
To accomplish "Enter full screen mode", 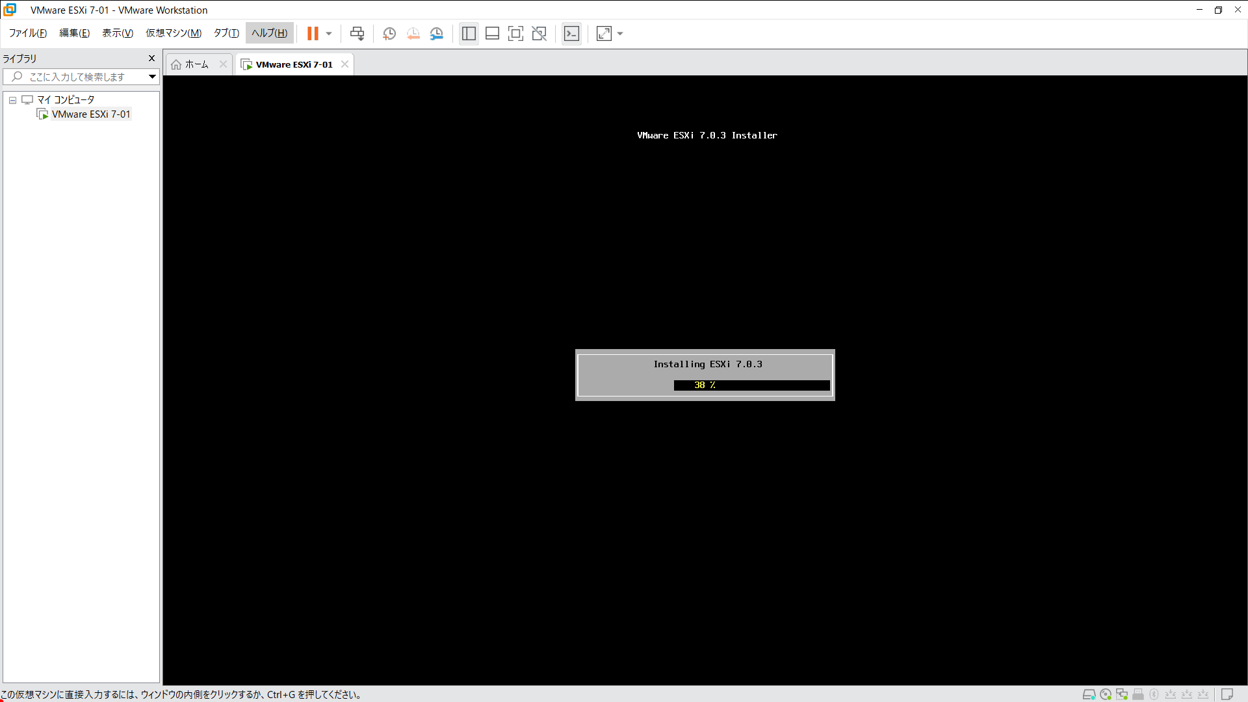I will 515,34.
